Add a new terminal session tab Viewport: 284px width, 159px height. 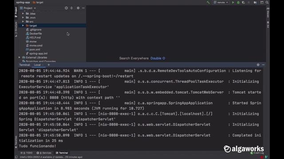coord(48,65)
